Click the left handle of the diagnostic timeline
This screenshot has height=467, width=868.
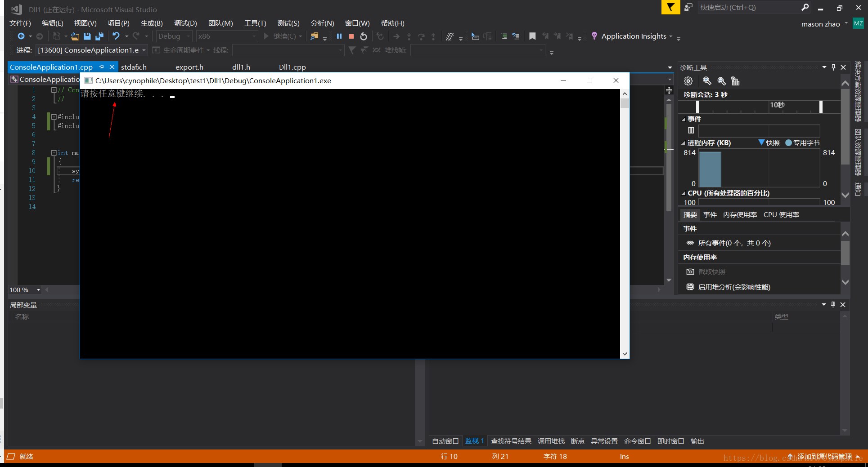[697, 107]
